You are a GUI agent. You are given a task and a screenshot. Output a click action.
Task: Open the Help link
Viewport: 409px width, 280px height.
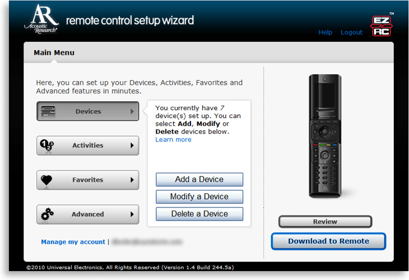[325, 32]
